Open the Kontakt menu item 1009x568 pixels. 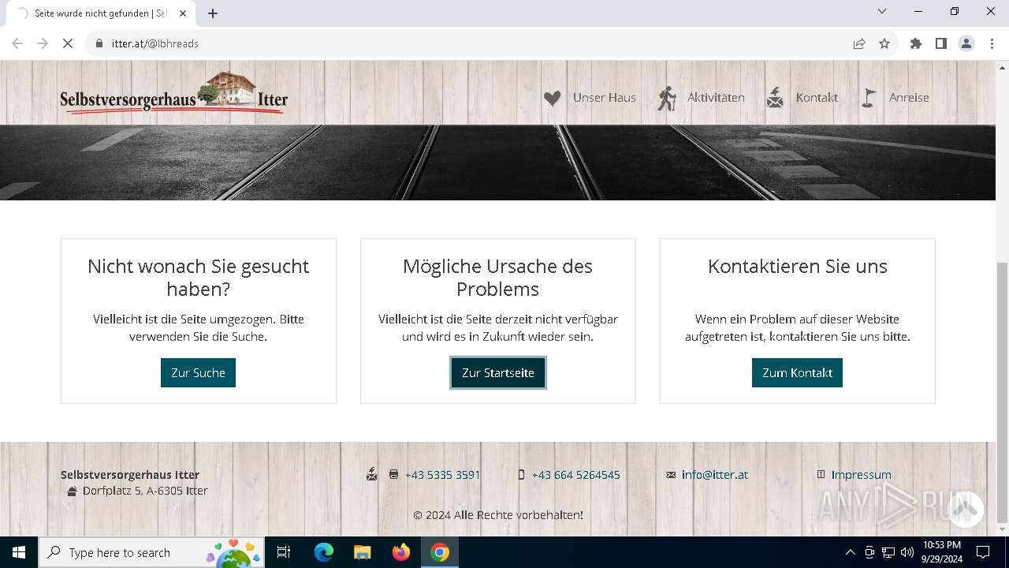click(x=817, y=98)
